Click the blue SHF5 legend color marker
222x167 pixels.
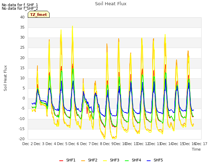pos(149,160)
